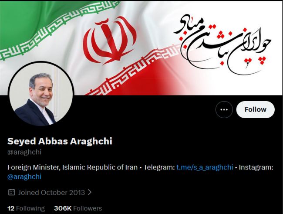This screenshot has height=214, width=283.
Task: Show the 12 Following list
Action: click(x=26, y=208)
